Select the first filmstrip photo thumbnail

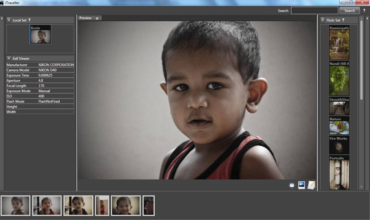click(16, 206)
